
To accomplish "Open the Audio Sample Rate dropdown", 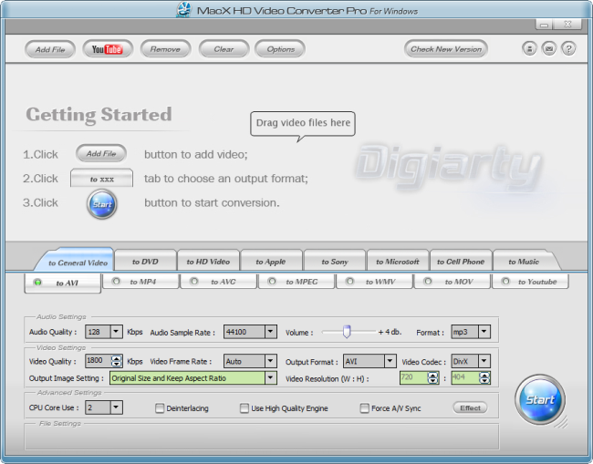I will point(270,332).
